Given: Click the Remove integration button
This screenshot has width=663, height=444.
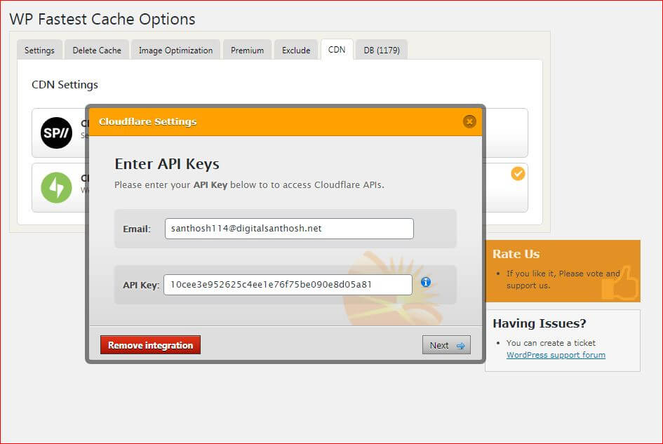Looking at the screenshot, I should pos(151,345).
